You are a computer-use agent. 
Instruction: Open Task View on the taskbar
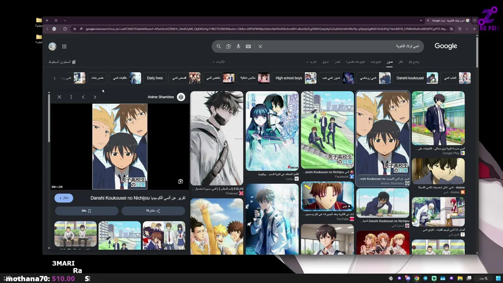tap(469, 278)
